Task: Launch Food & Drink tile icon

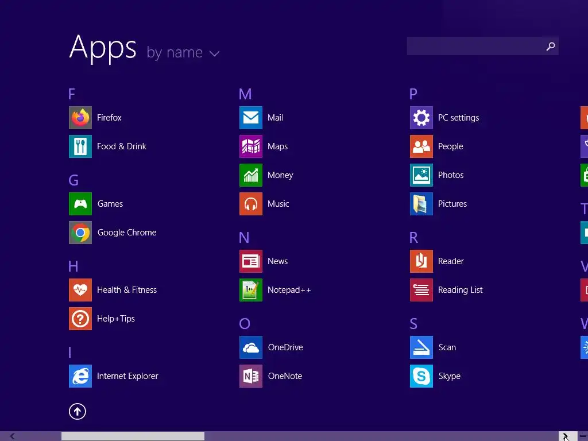Action: (x=80, y=146)
